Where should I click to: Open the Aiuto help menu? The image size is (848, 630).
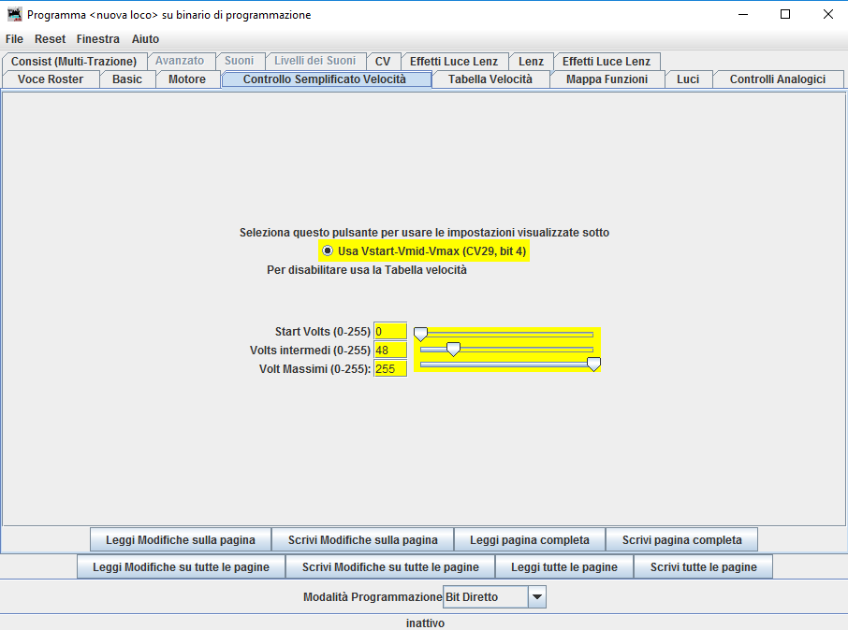(145, 39)
